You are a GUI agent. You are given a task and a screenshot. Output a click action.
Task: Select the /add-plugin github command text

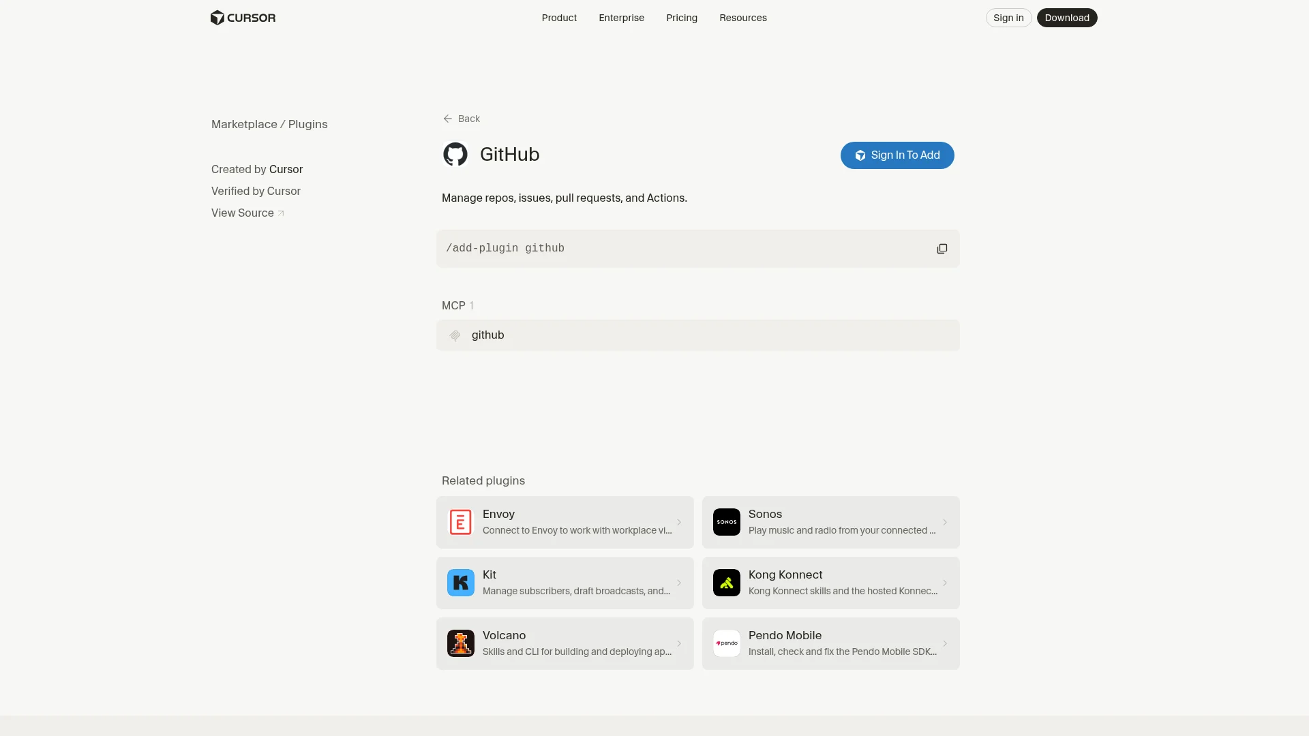[505, 249]
